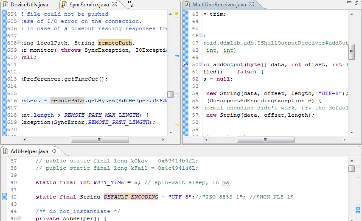
Task: Click the marker beside line 42 in AdbHelper
Action: pos(4,197)
